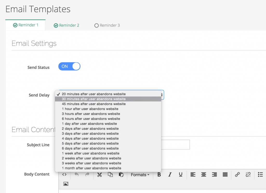Select '1 hour after user abandons website'
Image resolution: width=266 pixels, height=193 pixels.
[90, 109]
